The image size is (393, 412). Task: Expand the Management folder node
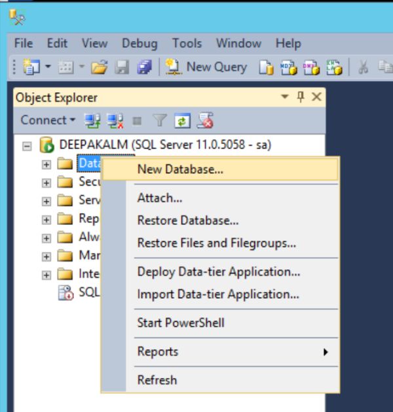click(47, 256)
